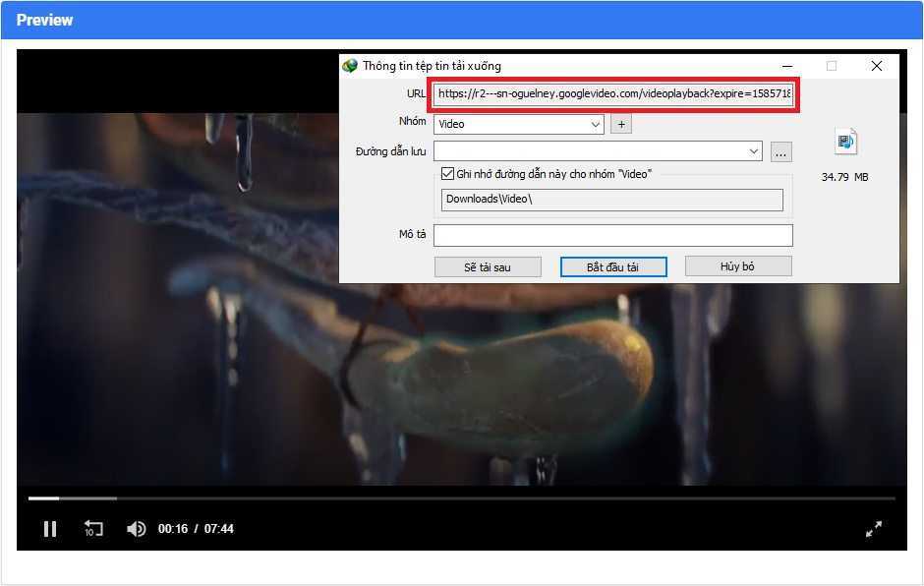Enter fullscreen video mode
This screenshot has height=586, width=924.
coord(873,529)
